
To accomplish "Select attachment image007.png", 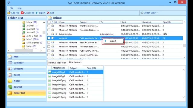I will coord(75,80).
